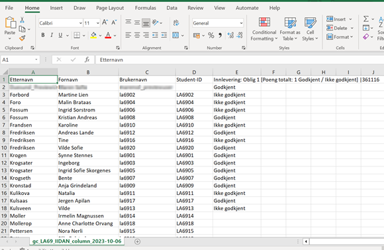The height and width of the screenshot is (250, 384).
Task: Middle align cell contents
Action: coord(137,23)
